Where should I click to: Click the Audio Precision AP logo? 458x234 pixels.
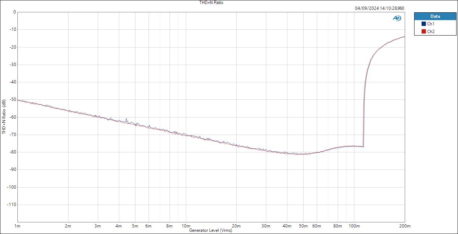tap(397, 18)
